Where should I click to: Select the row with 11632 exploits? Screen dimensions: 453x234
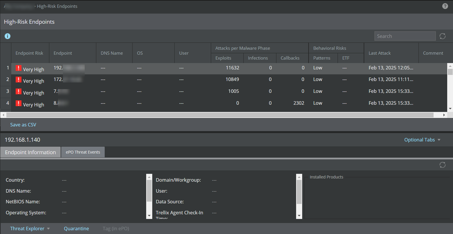tap(224, 69)
